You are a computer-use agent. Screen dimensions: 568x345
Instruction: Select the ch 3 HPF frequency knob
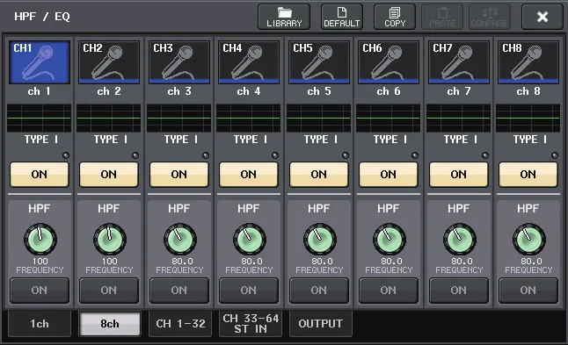coord(180,240)
